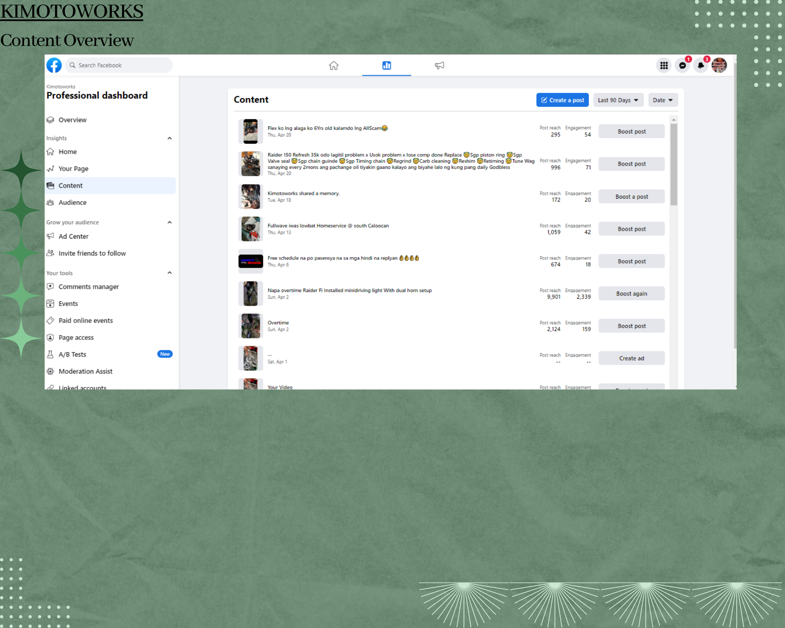
Task: Open thumbnail of Napa overtime Raider post
Action: pyautogui.click(x=251, y=294)
